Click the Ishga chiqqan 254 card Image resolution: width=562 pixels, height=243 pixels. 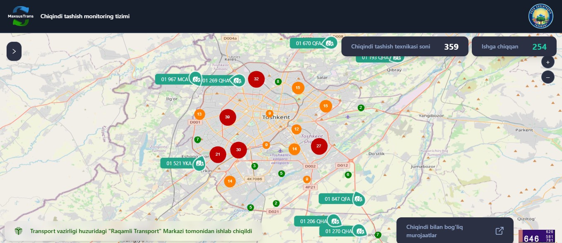click(x=514, y=47)
